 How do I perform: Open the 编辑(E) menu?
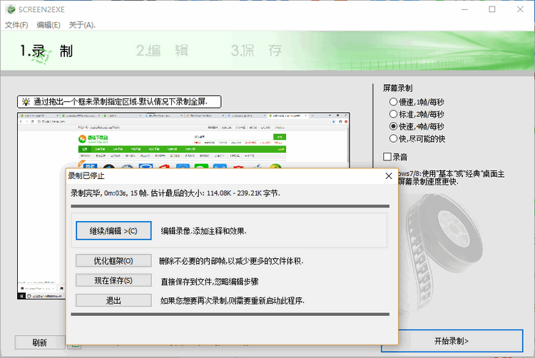point(49,25)
